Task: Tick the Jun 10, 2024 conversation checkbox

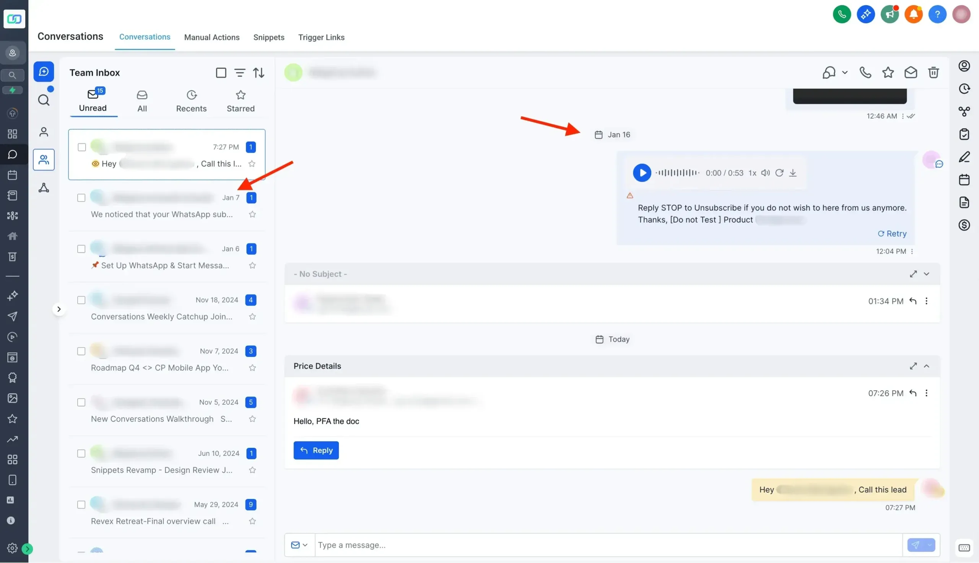Action: 81,453
